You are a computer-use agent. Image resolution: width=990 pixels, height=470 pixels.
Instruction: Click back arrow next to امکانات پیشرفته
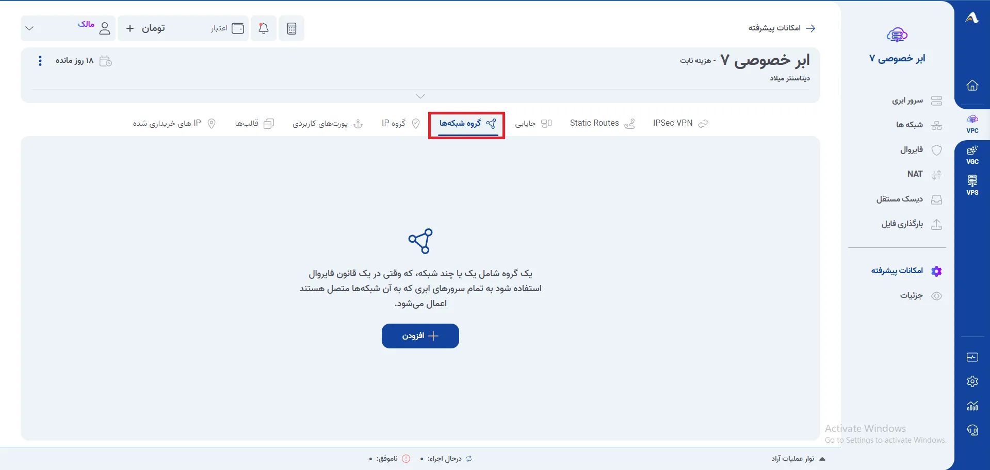pyautogui.click(x=810, y=28)
